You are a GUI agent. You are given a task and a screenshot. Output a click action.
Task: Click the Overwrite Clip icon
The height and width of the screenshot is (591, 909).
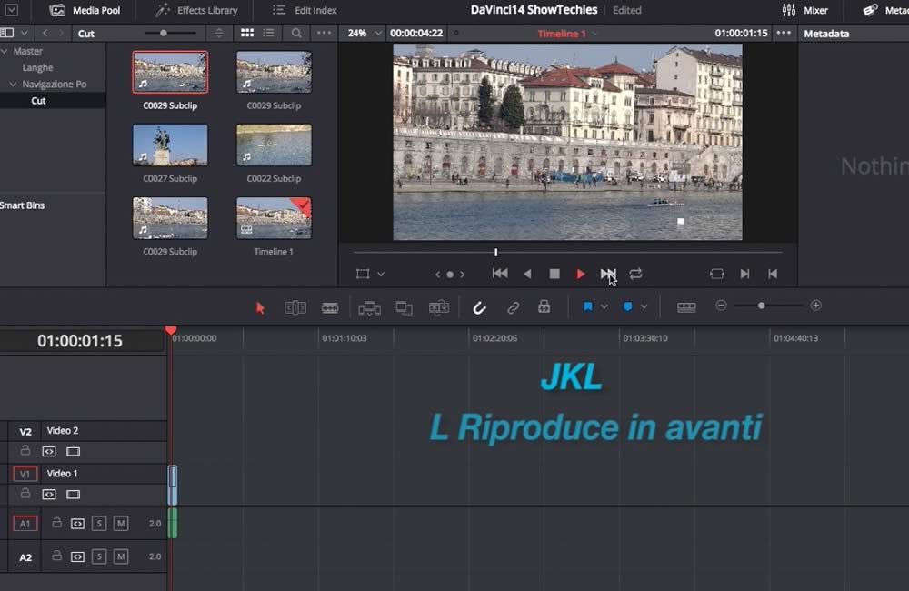point(405,308)
